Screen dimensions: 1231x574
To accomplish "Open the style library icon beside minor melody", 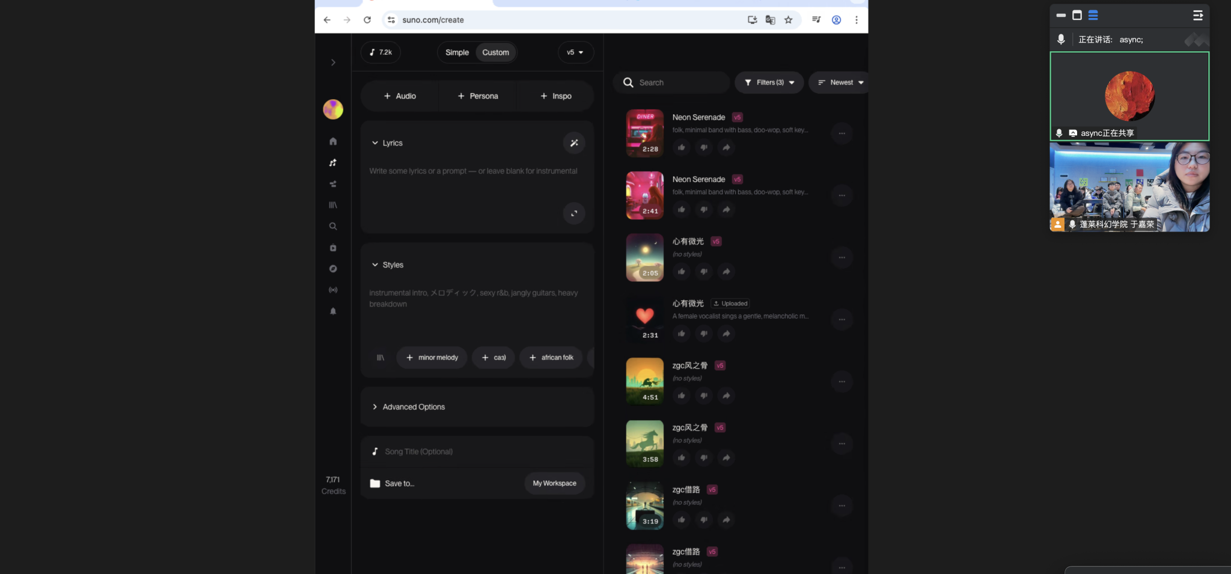I will click(x=380, y=358).
